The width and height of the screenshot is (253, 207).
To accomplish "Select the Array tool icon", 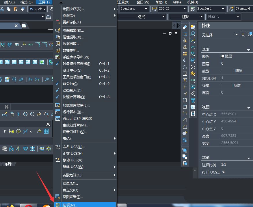I will pos(185,54).
